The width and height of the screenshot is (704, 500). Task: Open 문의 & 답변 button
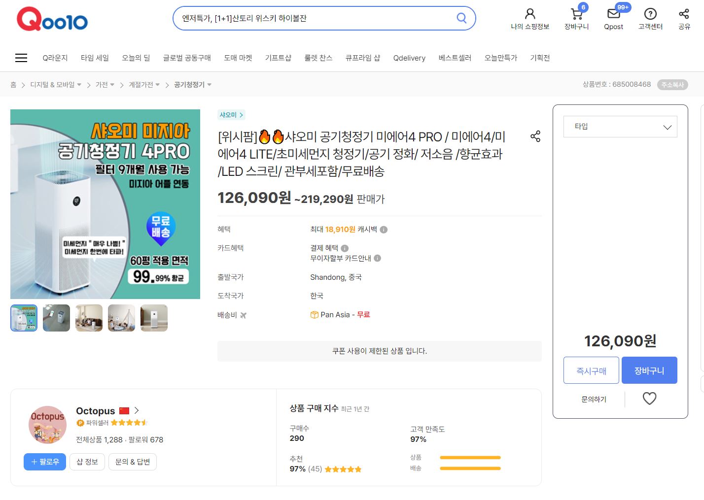133,462
